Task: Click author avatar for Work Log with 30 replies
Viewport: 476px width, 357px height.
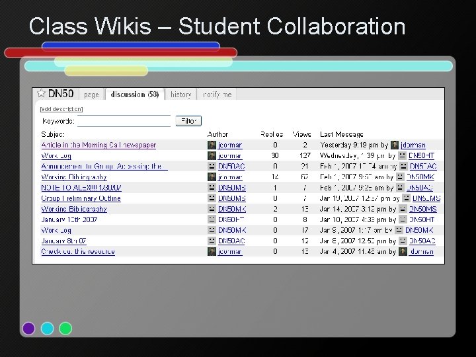Action: 212,155
